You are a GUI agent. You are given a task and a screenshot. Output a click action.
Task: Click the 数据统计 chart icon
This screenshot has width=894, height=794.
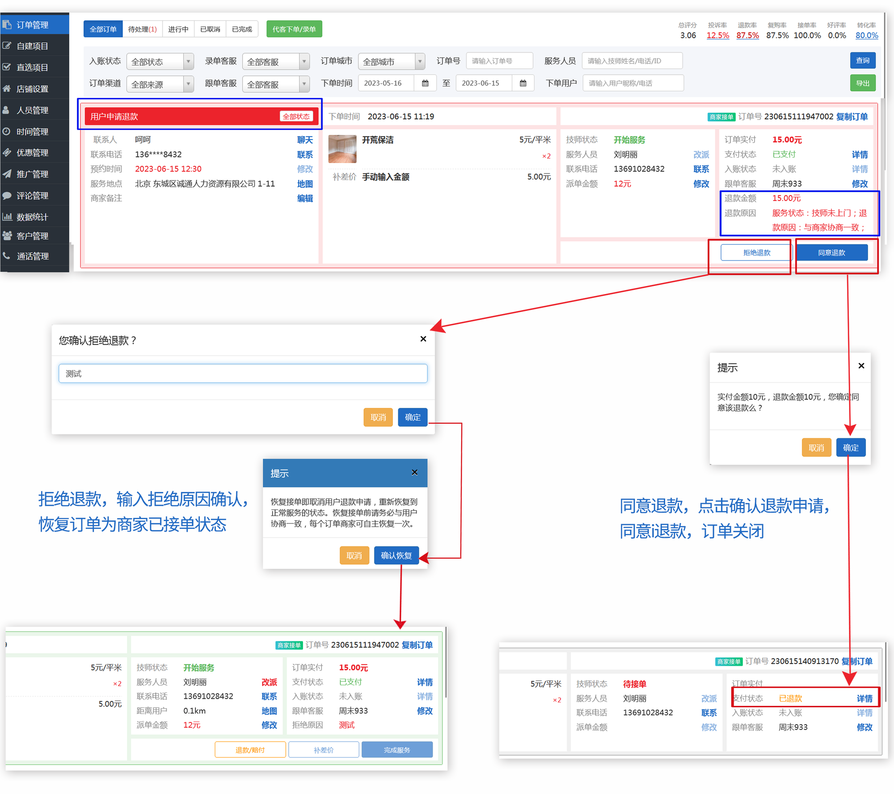pyautogui.click(x=7, y=217)
